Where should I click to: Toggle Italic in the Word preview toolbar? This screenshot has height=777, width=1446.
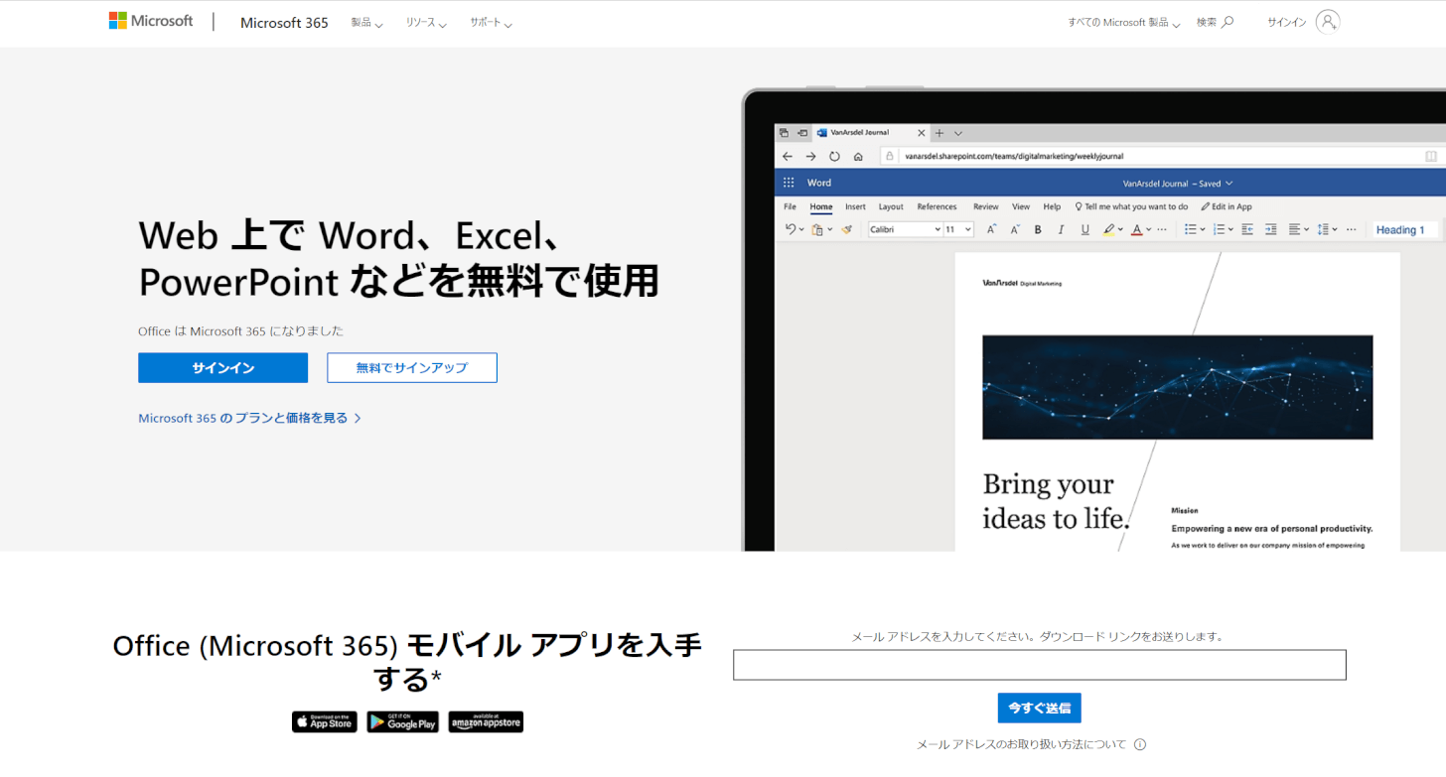pyautogui.click(x=1061, y=229)
